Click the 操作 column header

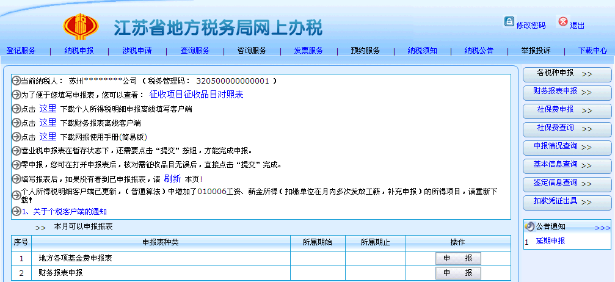457,242
